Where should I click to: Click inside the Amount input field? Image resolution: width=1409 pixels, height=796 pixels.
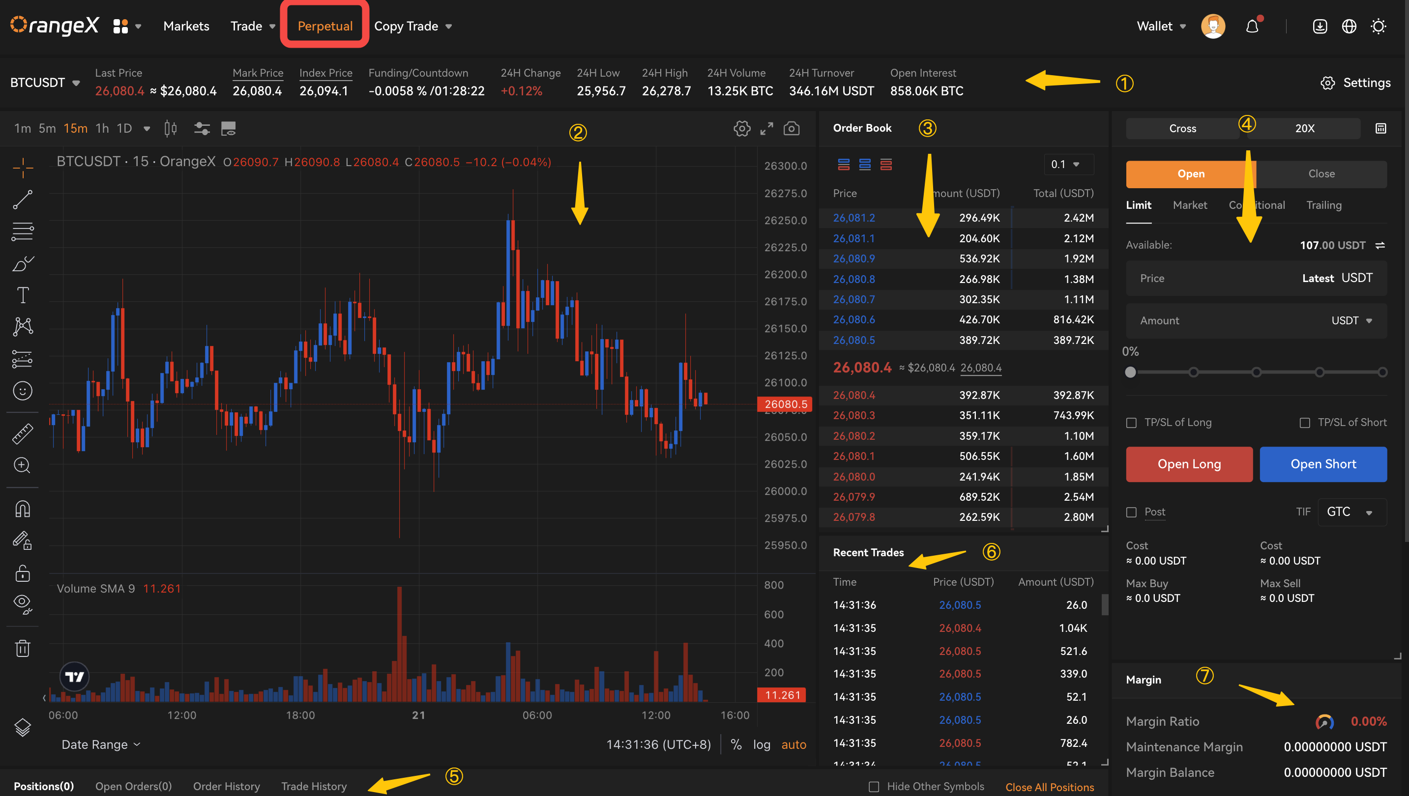1231,320
